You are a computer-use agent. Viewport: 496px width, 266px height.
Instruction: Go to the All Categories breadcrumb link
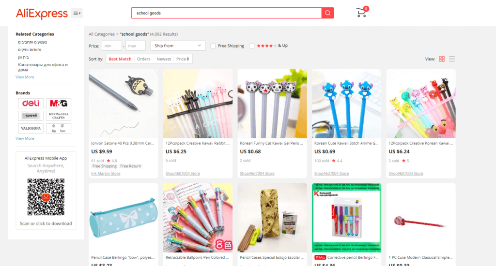pos(102,34)
